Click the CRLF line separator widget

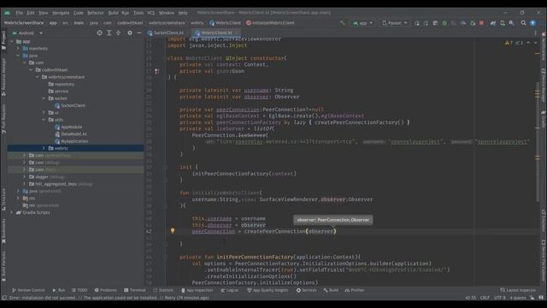coord(485,298)
